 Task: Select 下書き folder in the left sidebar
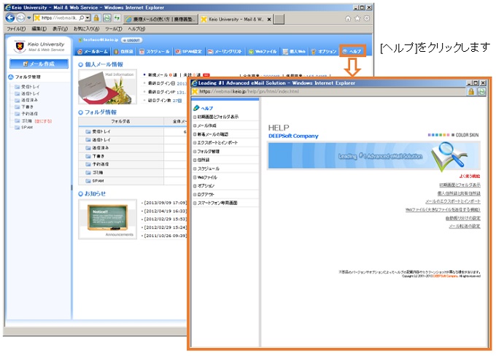pyautogui.click(x=27, y=106)
